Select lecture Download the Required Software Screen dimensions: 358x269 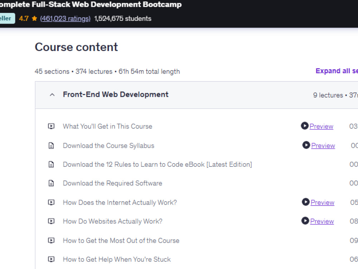click(112, 183)
